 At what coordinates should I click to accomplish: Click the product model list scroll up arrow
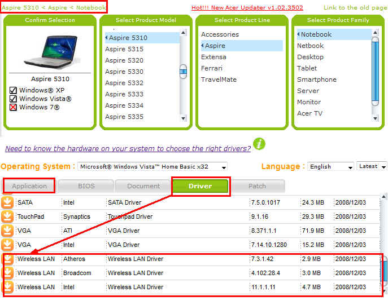(183, 33)
